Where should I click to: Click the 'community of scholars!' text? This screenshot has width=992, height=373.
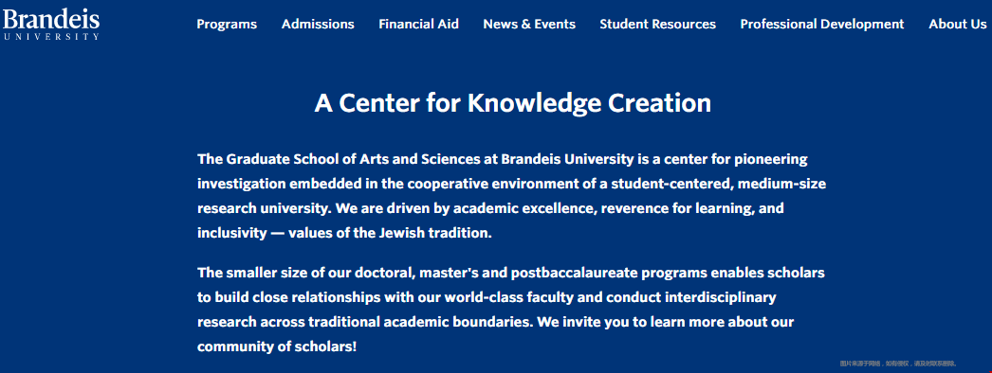point(277,346)
